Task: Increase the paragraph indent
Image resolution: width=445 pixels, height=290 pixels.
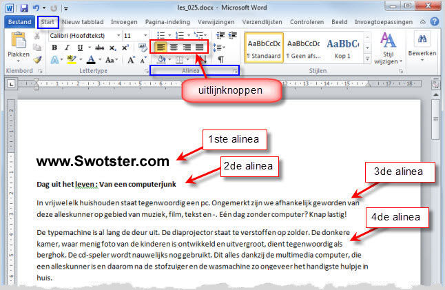Action: pyautogui.click(x=233, y=35)
